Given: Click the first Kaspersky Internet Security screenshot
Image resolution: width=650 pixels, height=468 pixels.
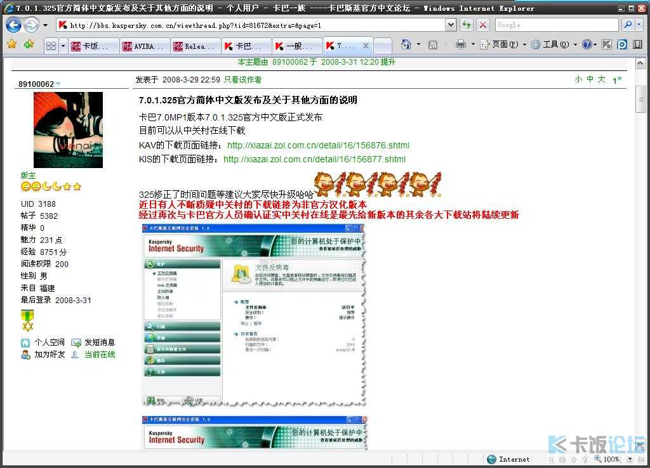Looking at the screenshot, I should (254, 315).
